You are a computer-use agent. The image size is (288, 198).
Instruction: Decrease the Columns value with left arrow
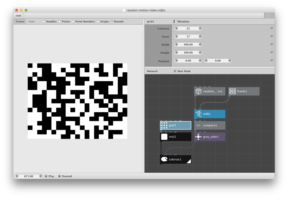click(177, 28)
